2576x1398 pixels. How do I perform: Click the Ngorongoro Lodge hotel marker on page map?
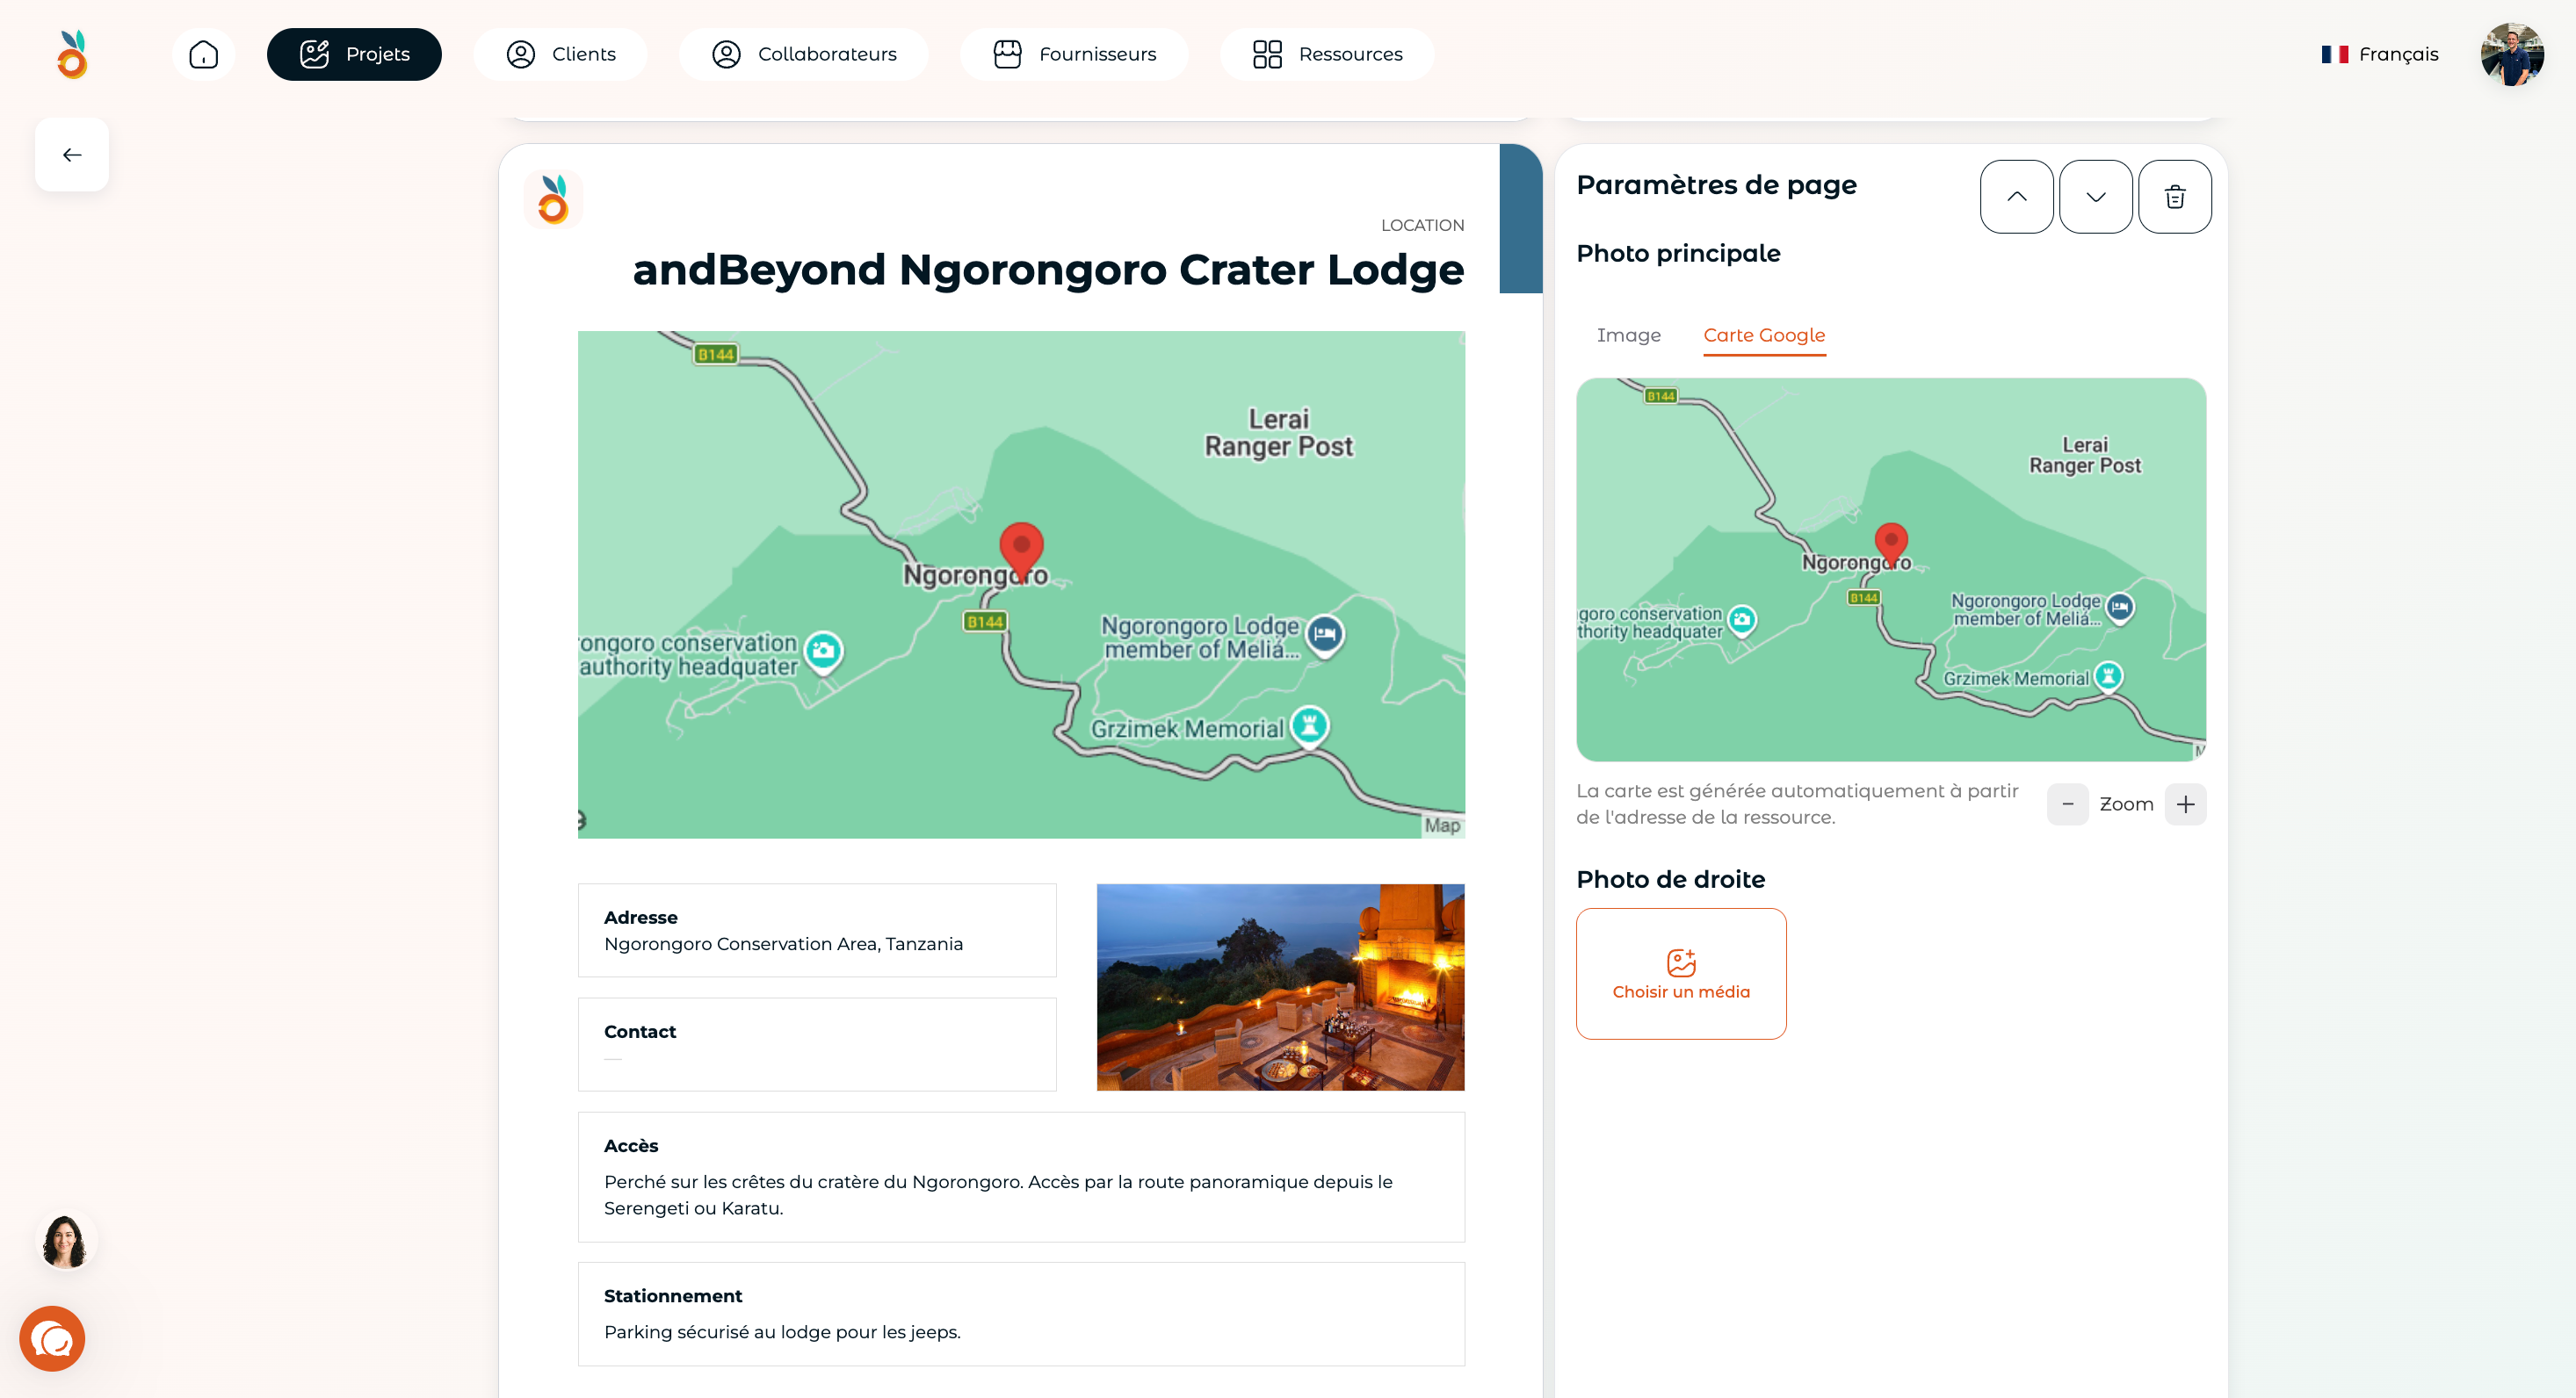tap(1325, 635)
